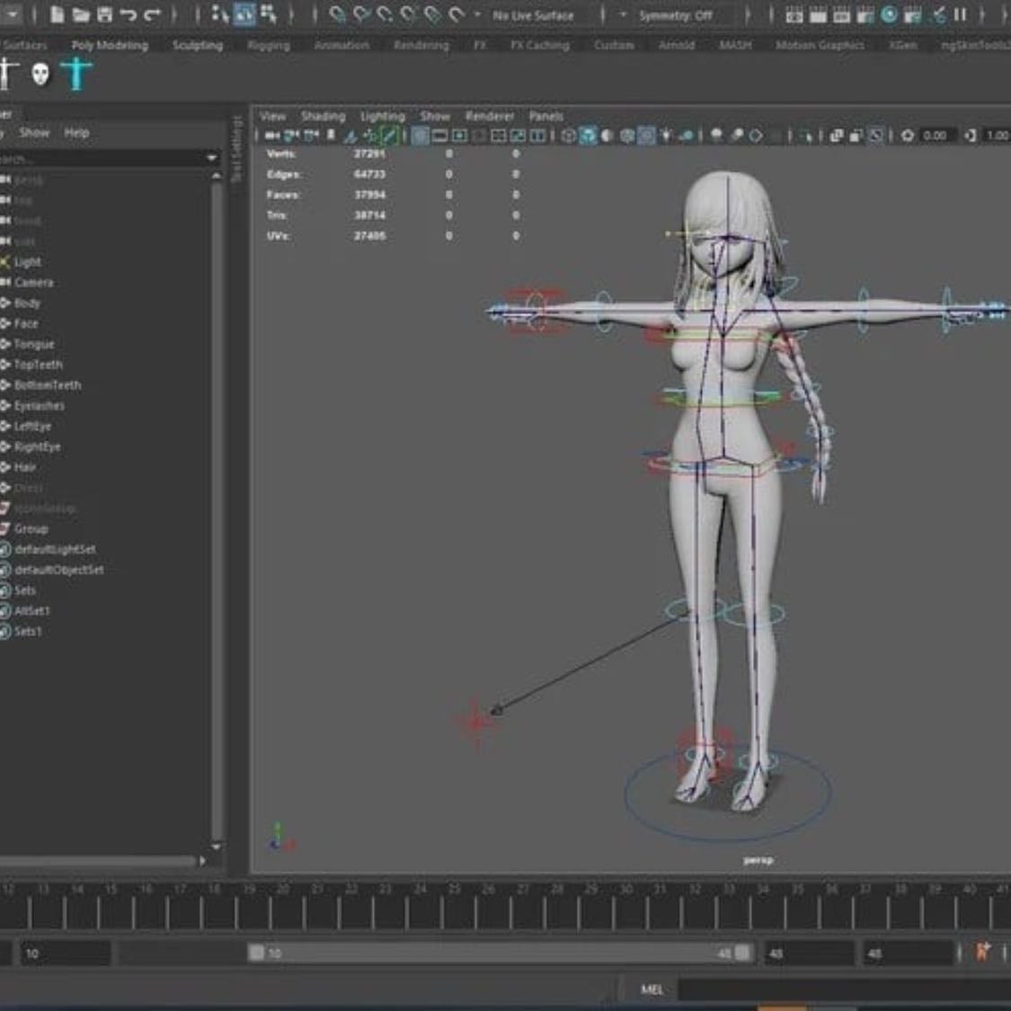The width and height of the screenshot is (1011, 1011).
Task: Click the Open Scene folder icon
Action: pyautogui.click(x=81, y=14)
